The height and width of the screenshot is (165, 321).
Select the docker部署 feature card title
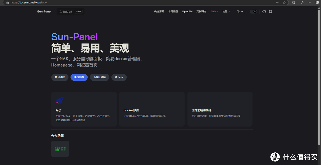coord(131,110)
